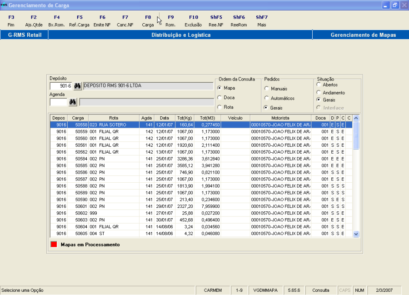
Task: Select Abertos option under Situação
Action: coord(319,85)
